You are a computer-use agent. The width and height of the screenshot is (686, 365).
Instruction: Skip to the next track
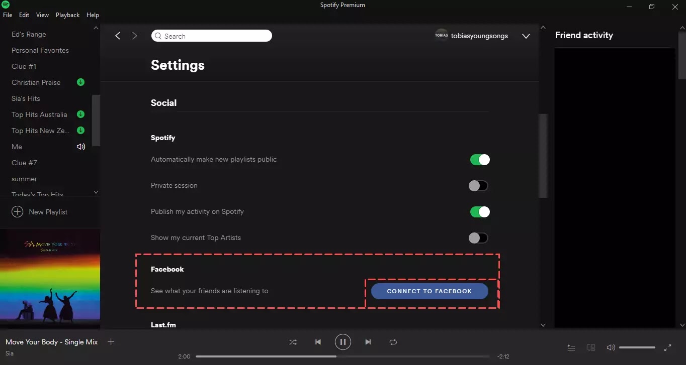(x=368, y=342)
